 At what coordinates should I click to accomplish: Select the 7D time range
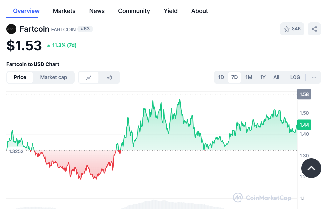pyautogui.click(x=234, y=77)
